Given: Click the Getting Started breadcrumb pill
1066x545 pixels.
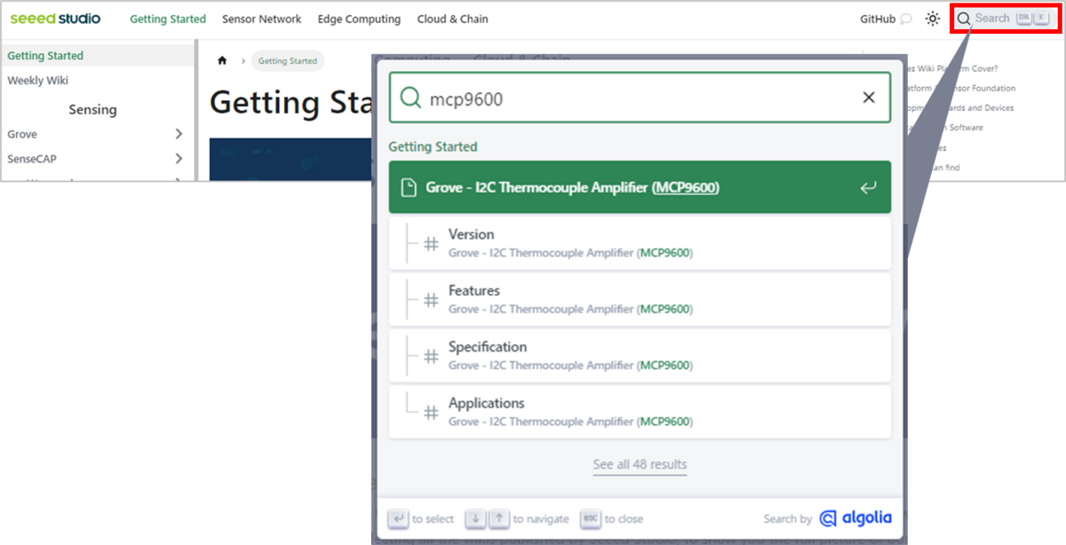Looking at the screenshot, I should (x=288, y=61).
